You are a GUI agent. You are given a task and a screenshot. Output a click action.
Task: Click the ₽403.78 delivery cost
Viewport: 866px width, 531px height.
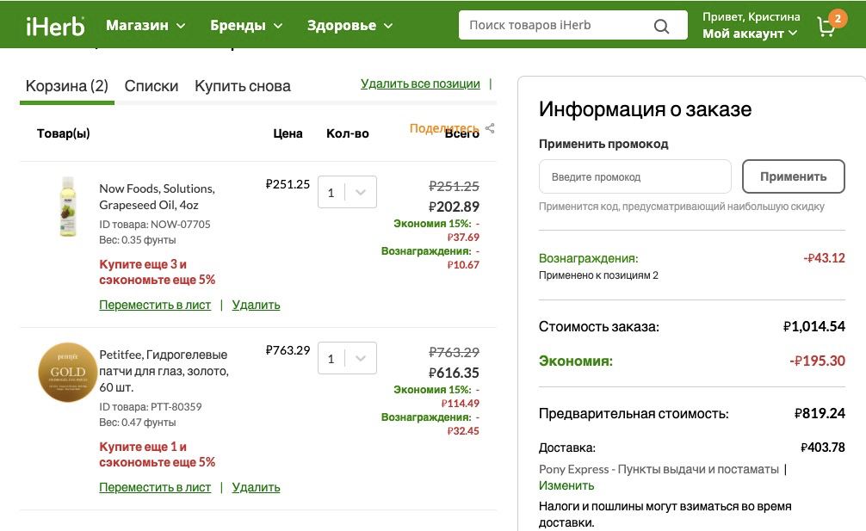point(822,448)
